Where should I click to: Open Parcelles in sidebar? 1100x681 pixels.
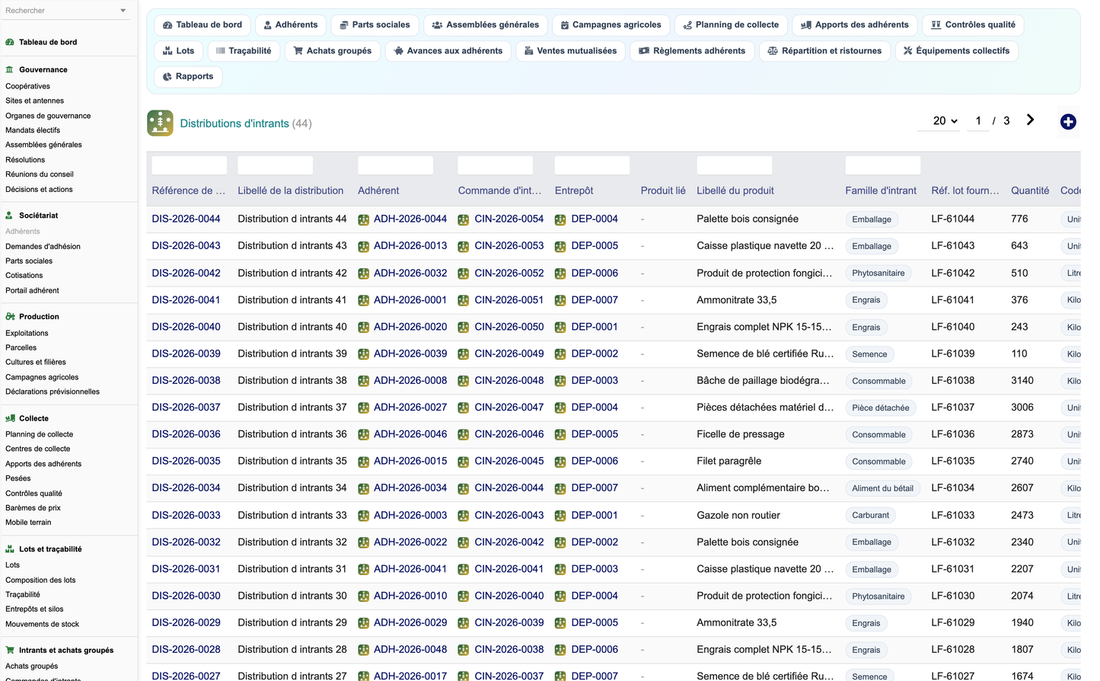coord(21,347)
